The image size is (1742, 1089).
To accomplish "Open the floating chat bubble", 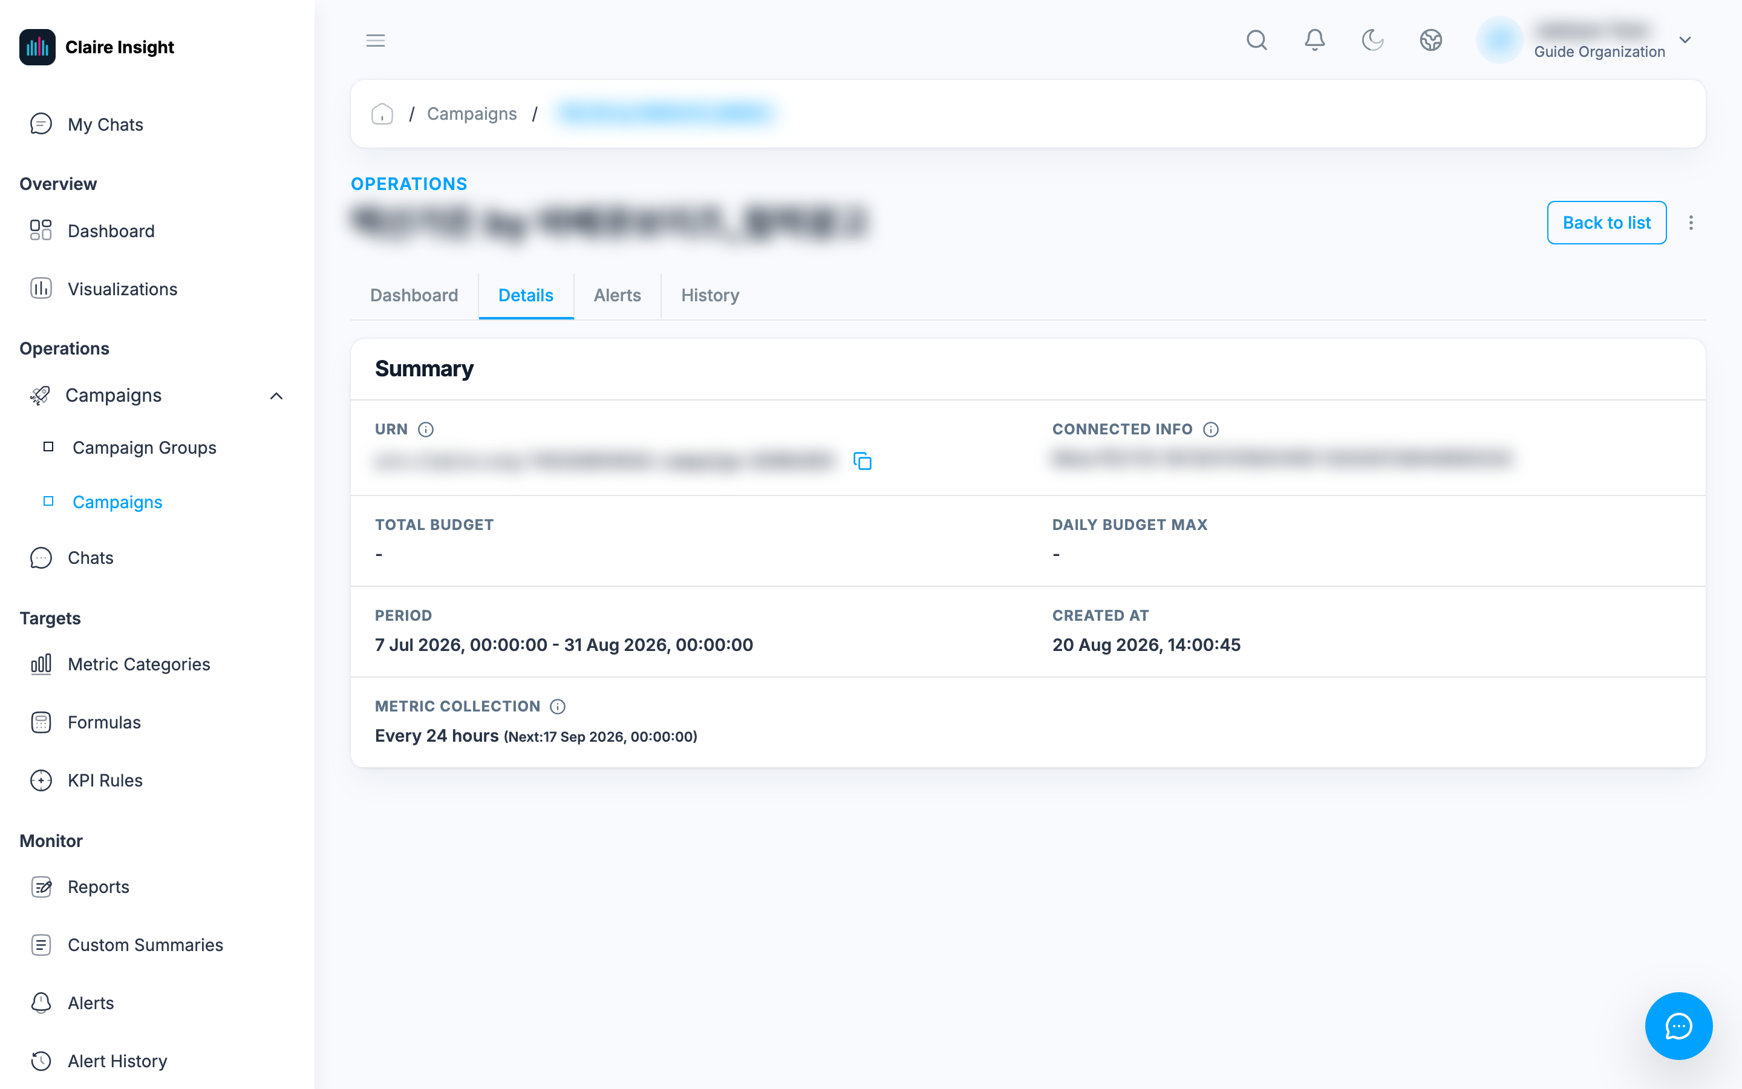I will (x=1678, y=1025).
